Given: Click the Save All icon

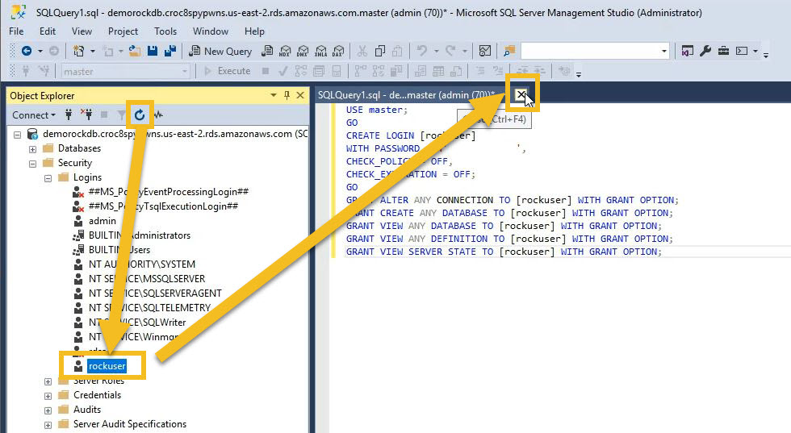Looking at the screenshot, I should click(170, 51).
